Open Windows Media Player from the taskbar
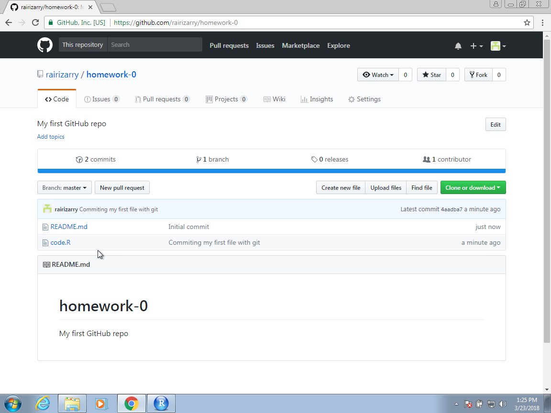 coord(101,403)
